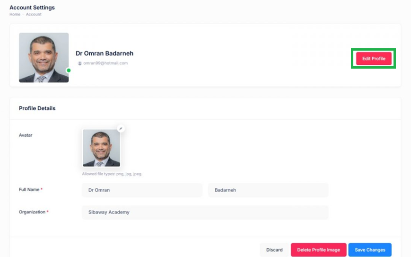Click the green online status dot
Viewport: 411px width, 257px height.
click(x=69, y=70)
